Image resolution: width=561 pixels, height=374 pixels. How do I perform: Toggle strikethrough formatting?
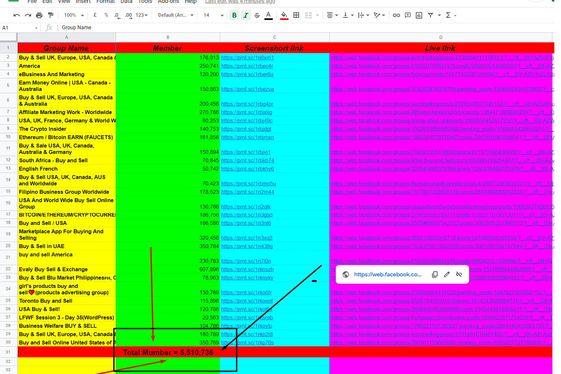pyautogui.click(x=257, y=15)
